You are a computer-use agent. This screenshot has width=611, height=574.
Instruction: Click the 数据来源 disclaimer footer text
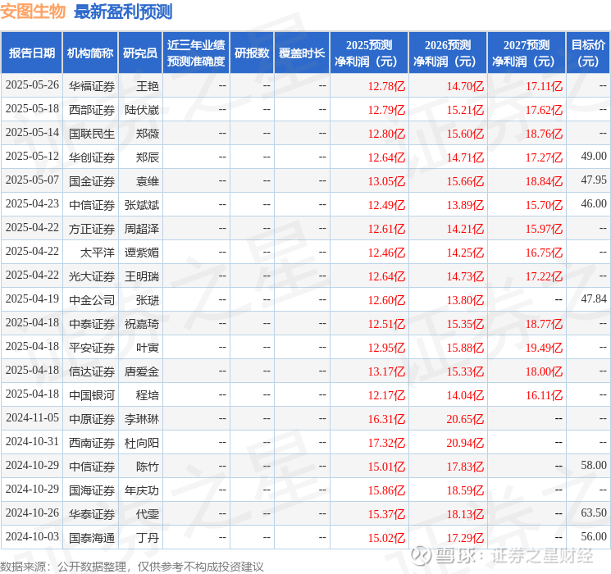pos(132,567)
